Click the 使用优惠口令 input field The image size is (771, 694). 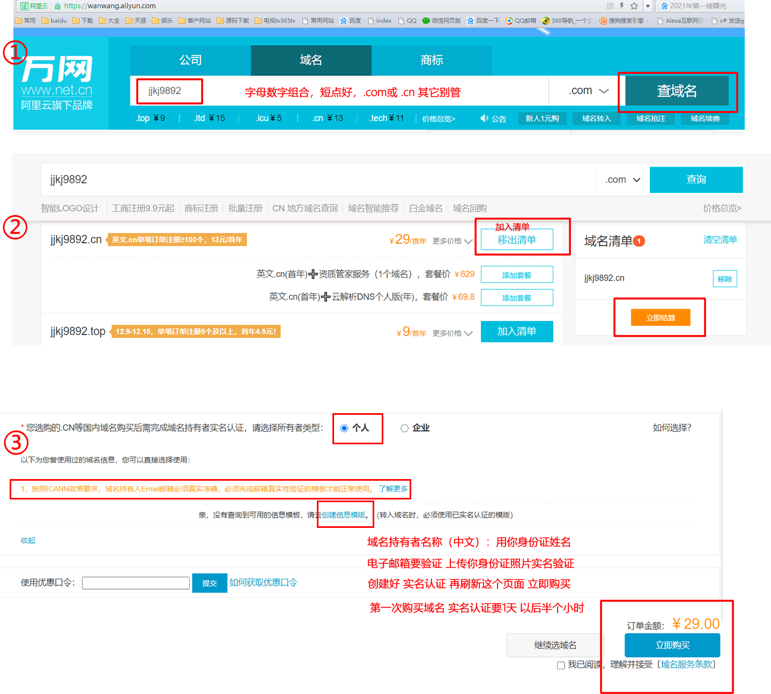pyautogui.click(x=136, y=583)
